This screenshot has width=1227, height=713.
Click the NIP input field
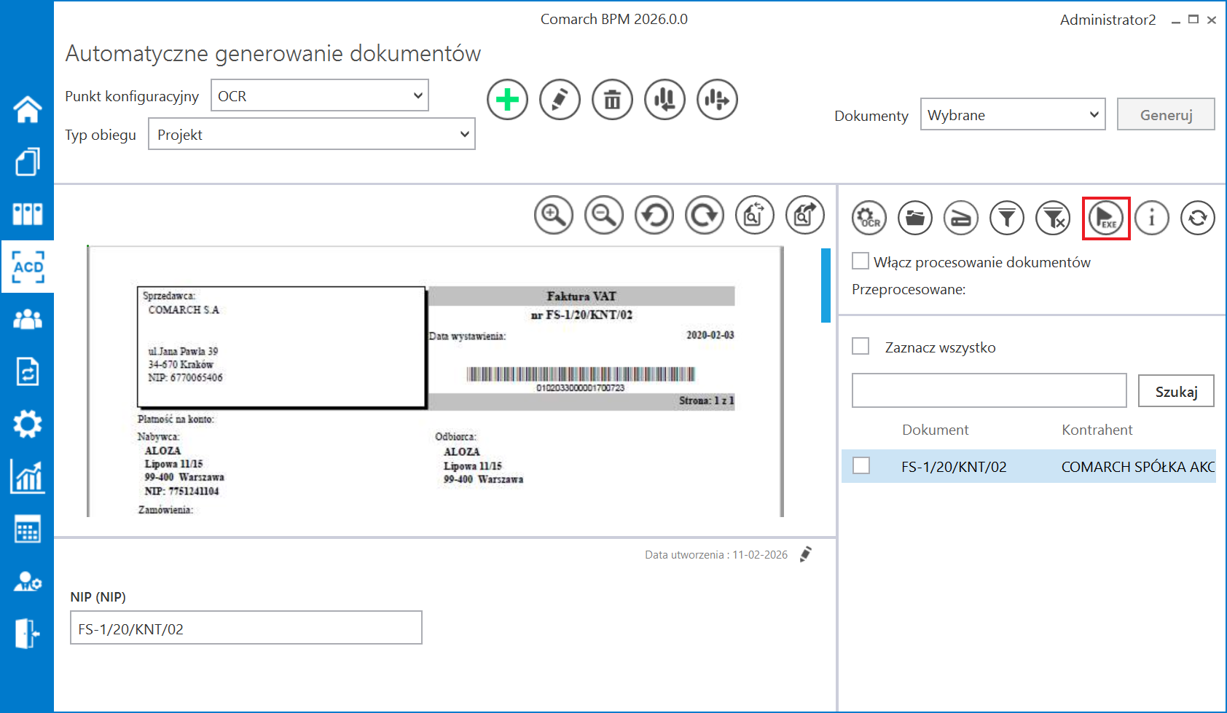click(246, 628)
